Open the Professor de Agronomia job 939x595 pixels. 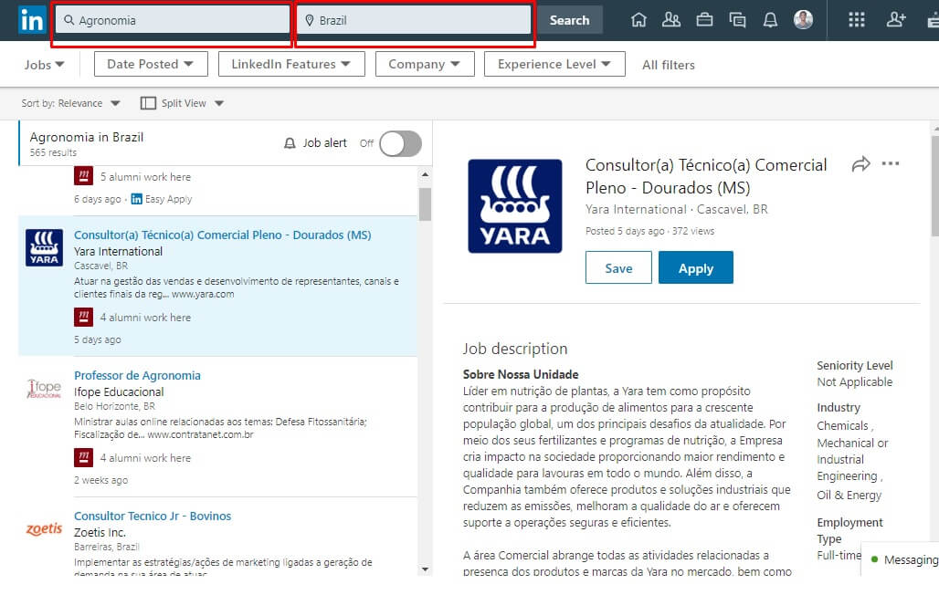(x=137, y=375)
